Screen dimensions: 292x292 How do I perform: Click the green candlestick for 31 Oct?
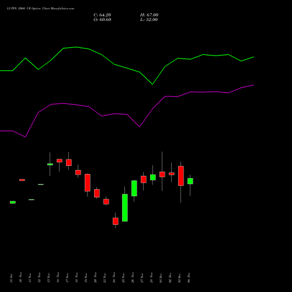click(x=13, y=202)
